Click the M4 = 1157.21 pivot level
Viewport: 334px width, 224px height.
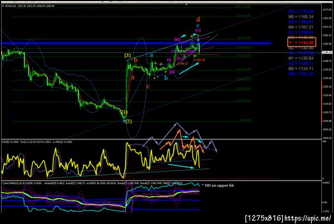coord(301,27)
